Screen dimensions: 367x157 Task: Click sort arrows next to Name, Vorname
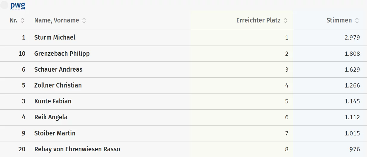84,21
